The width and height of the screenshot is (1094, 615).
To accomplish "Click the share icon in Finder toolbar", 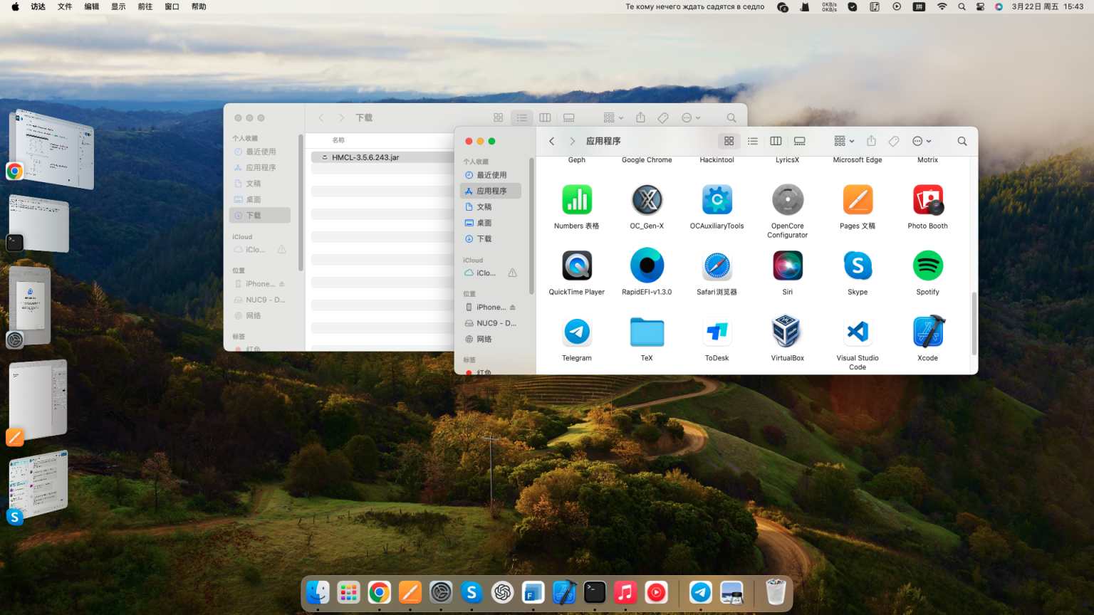I will (x=871, y=141).
